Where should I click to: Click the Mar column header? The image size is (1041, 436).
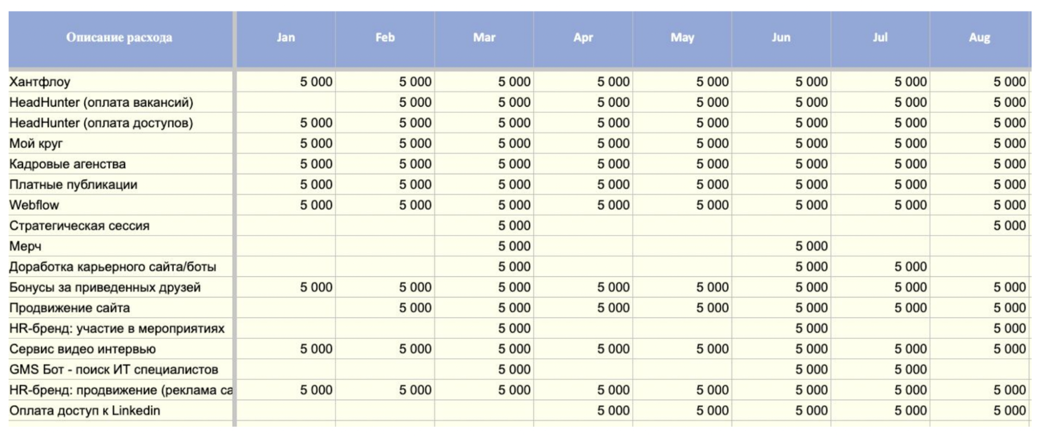(484, 39)
